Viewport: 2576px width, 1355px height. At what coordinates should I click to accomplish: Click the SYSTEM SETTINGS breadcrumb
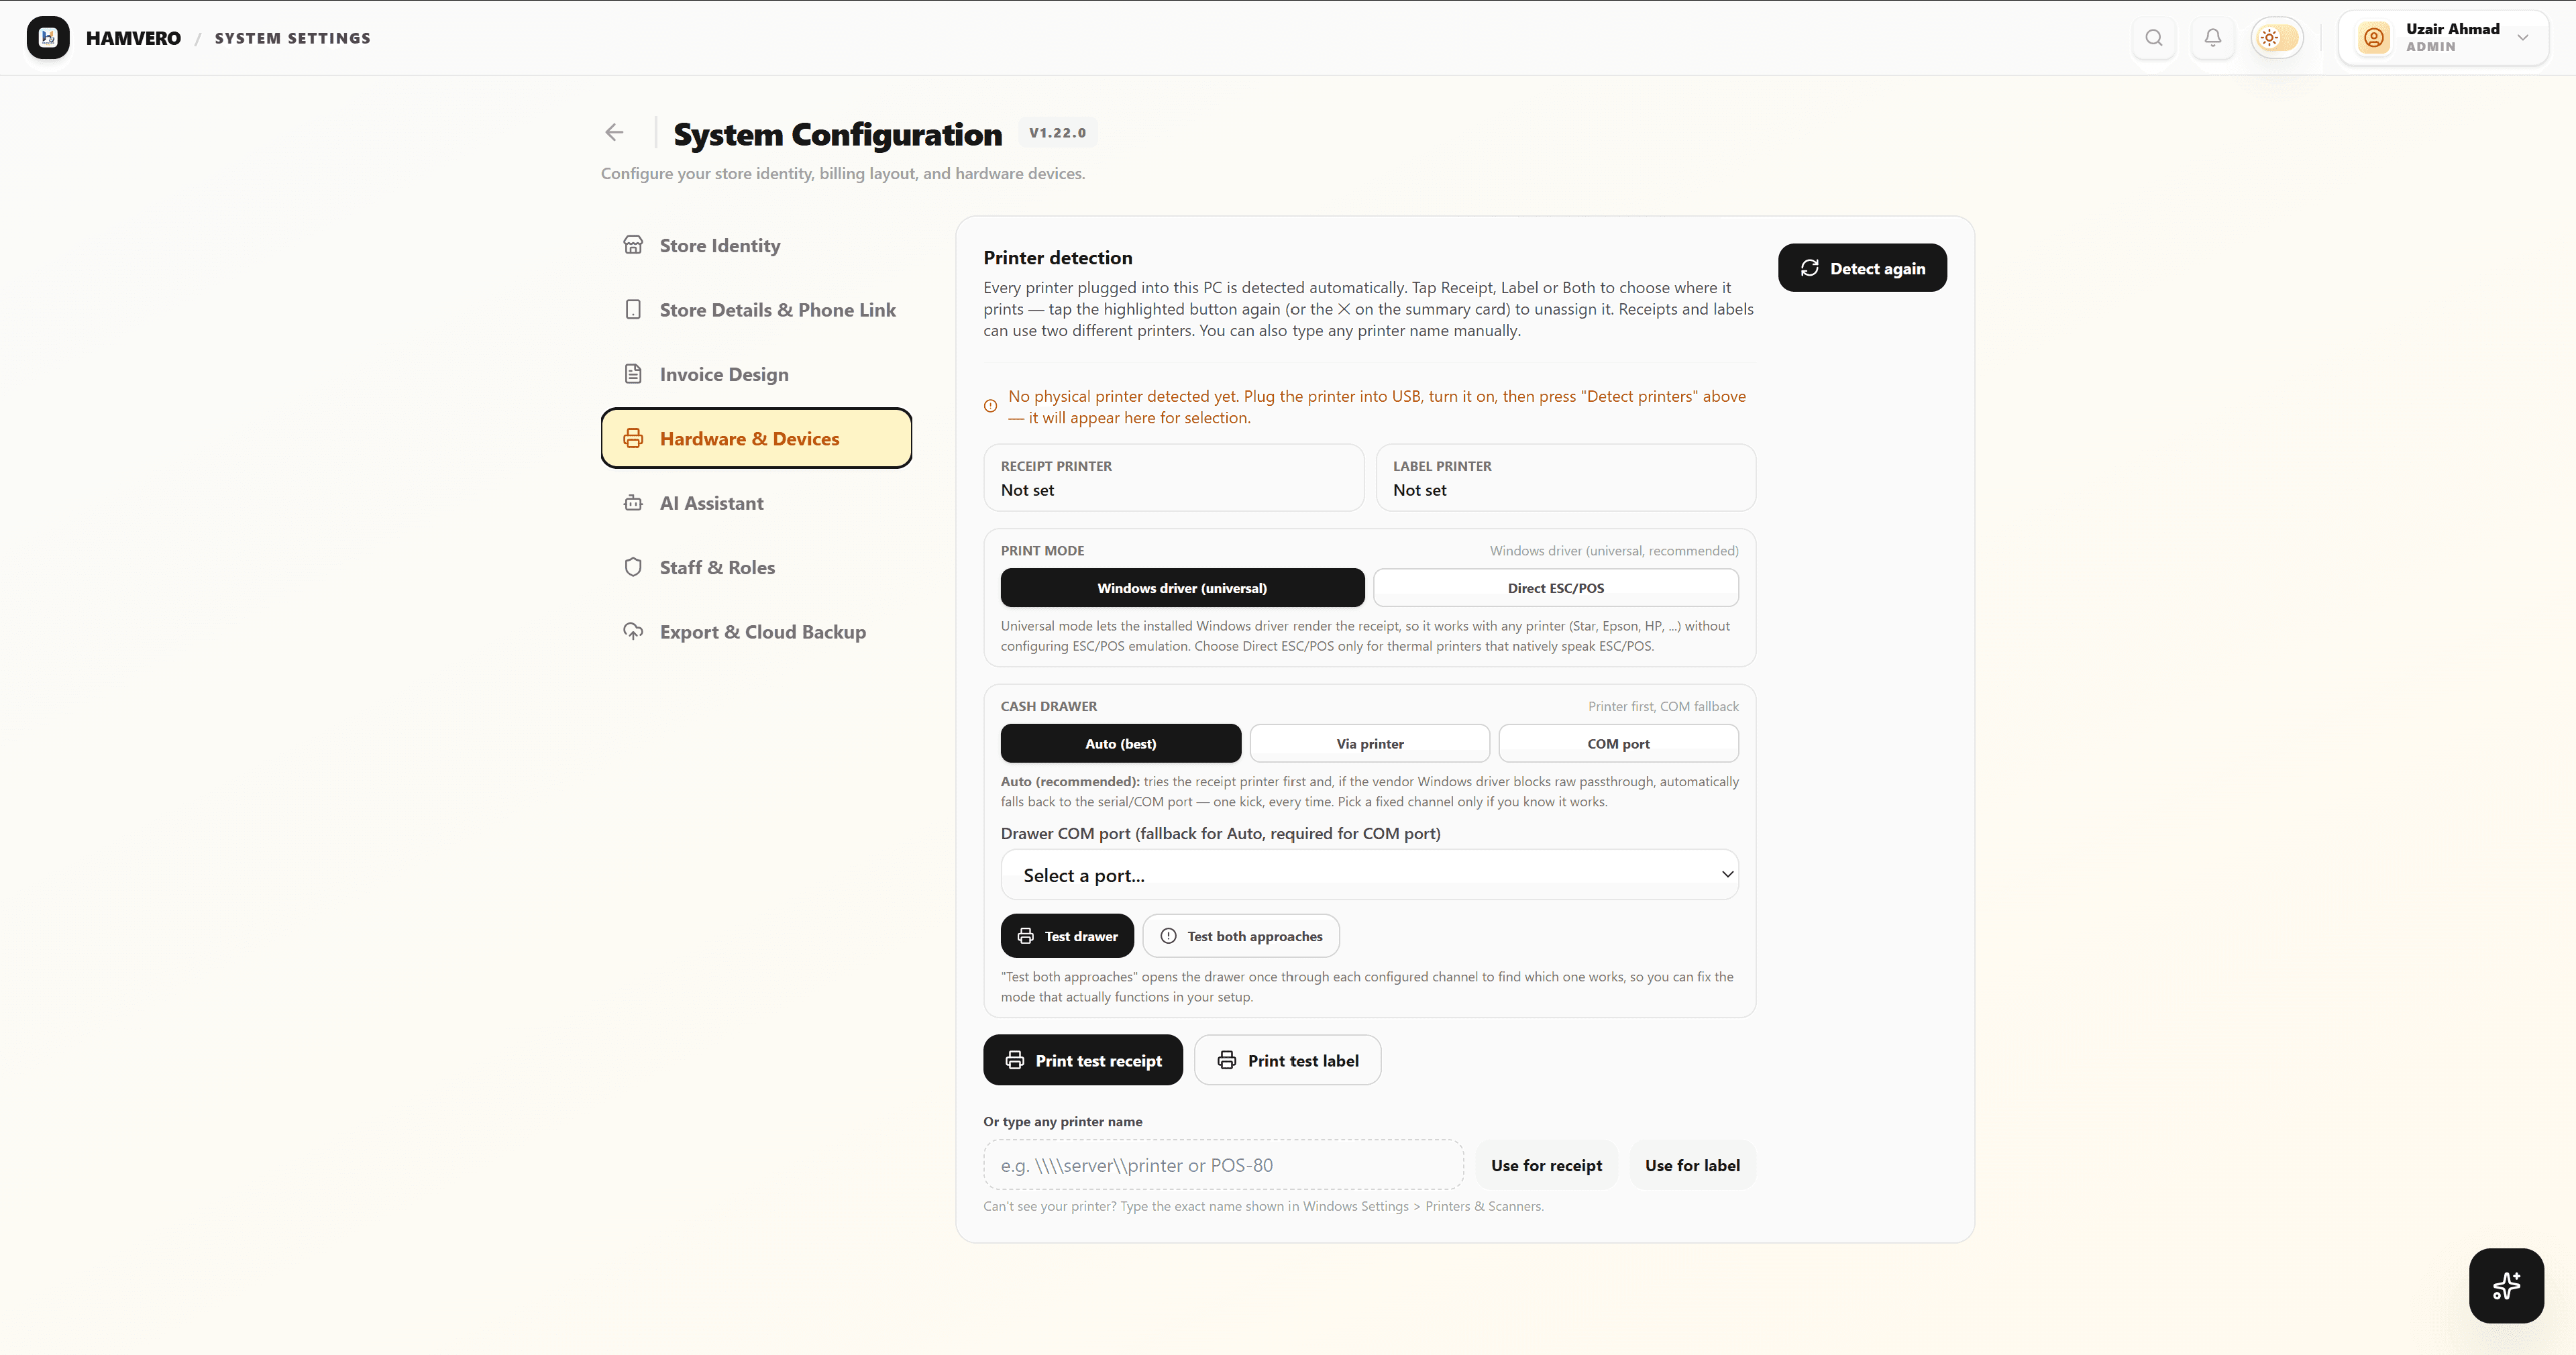click(292, 38)
